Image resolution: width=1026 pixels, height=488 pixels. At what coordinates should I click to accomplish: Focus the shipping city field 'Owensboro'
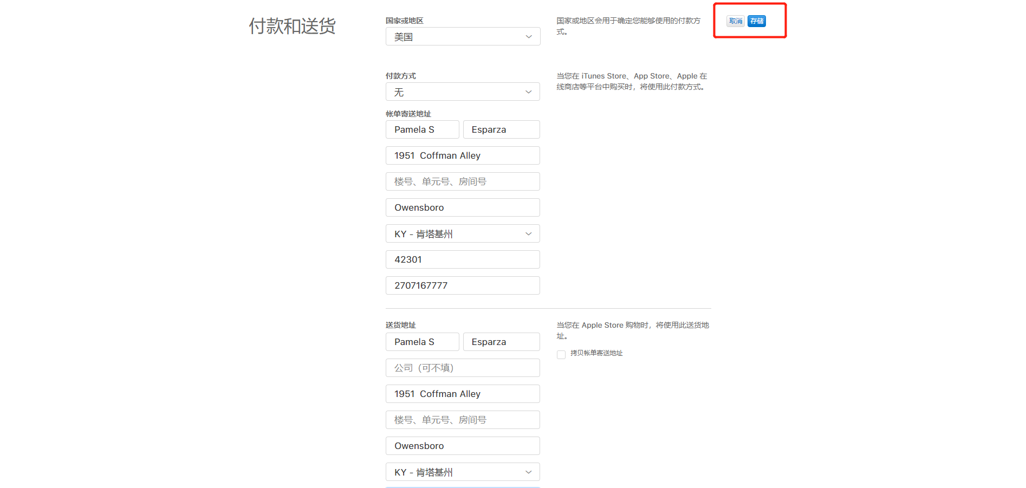click(463, 446)
